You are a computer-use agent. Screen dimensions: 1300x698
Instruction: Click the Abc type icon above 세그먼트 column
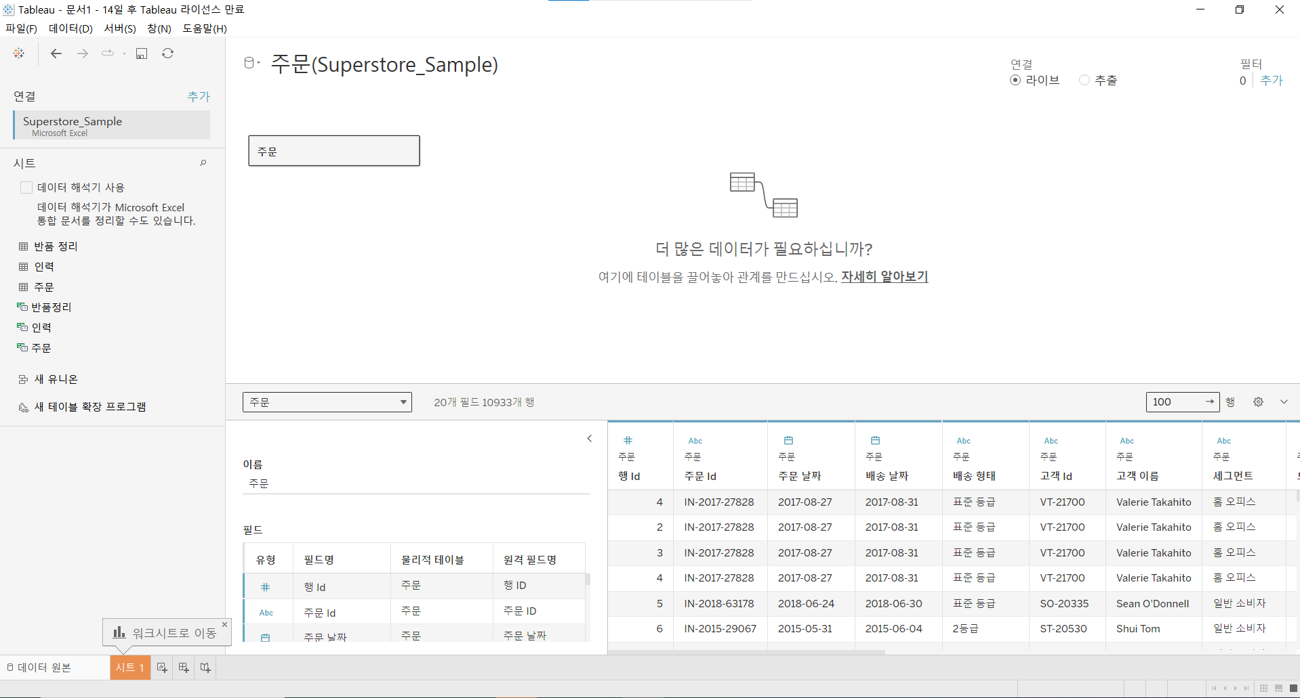[1224, 441]
